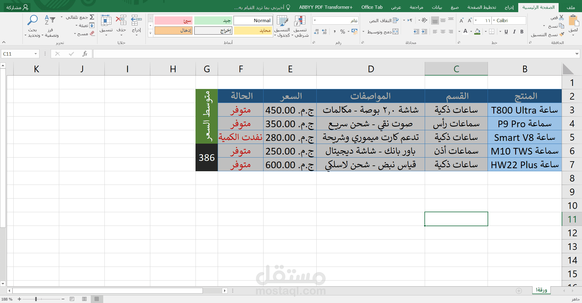Apply the Percent style (%)
582x303 pixels.
(343, 32)
